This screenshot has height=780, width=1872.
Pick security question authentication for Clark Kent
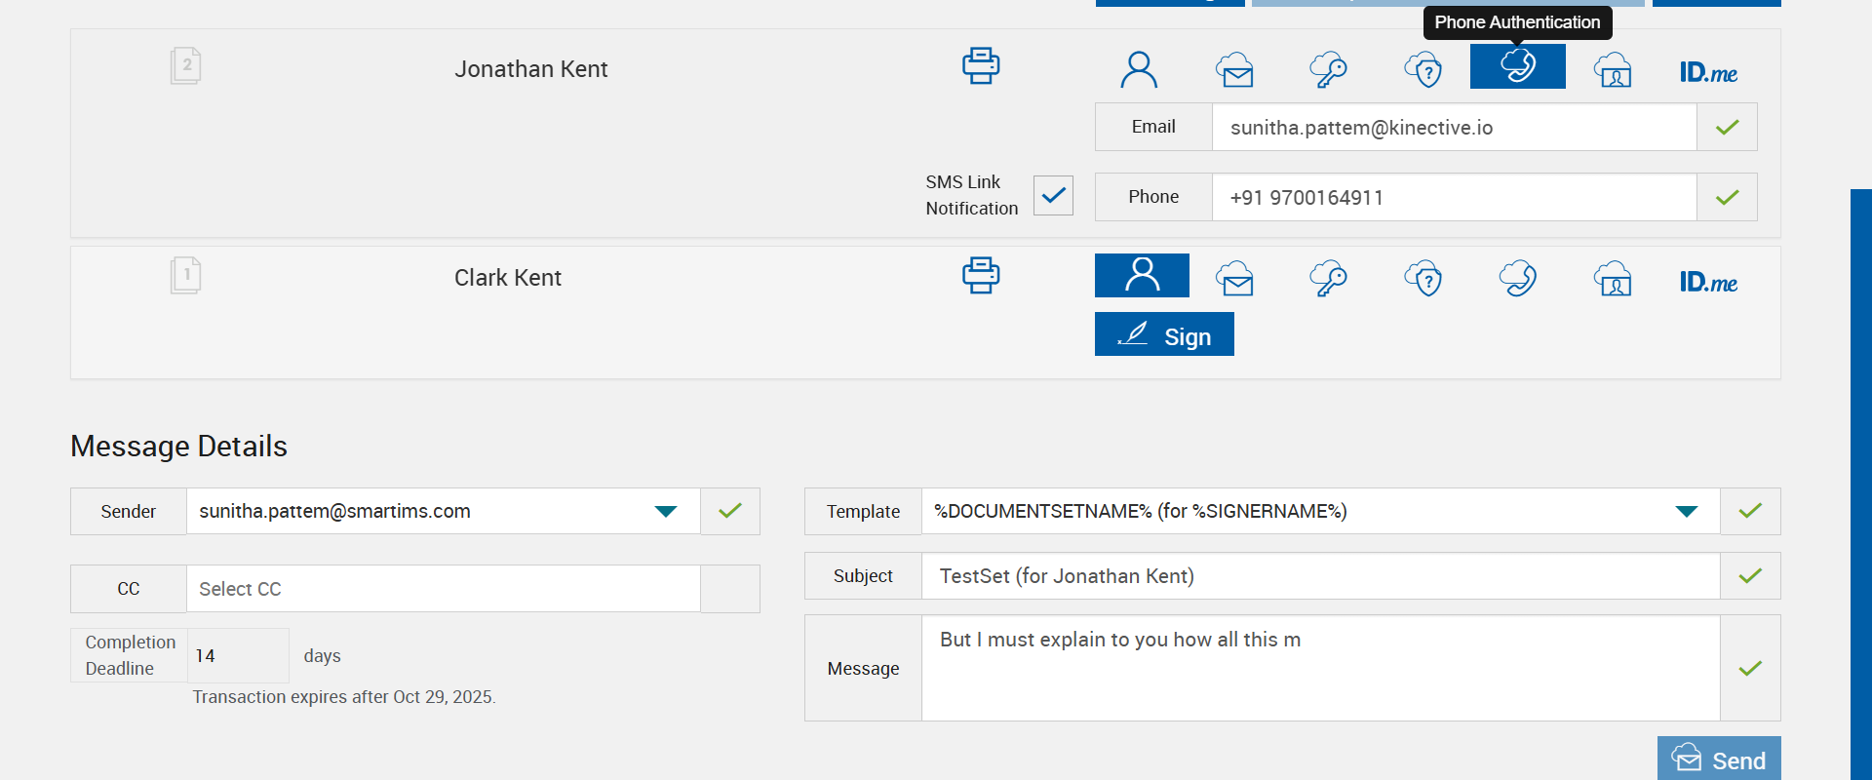pyautogui.click(x=1423, y=280)
